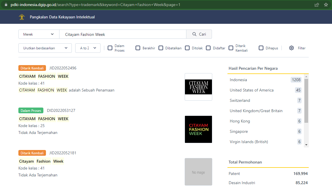Click the Desain Industri total row
Image resolution: width=332 pixels, height=187 pixels.
(x=268, y=183)
